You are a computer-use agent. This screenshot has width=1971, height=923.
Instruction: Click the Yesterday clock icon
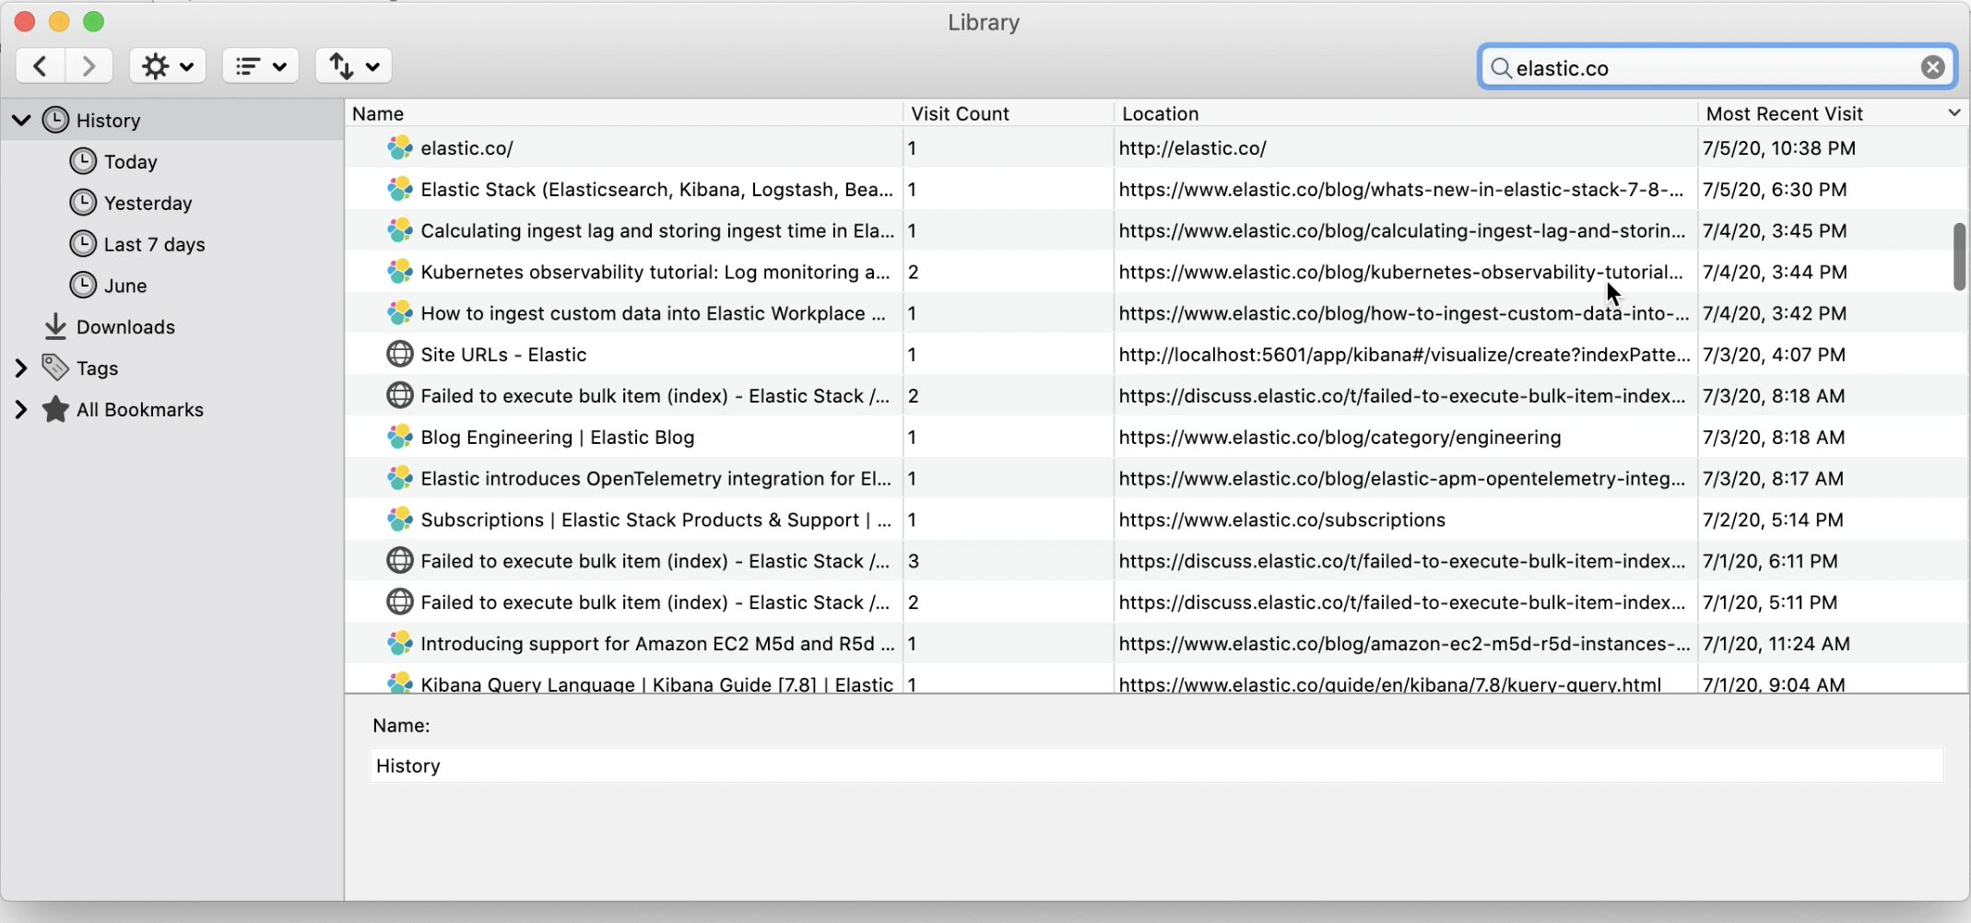[83, 203]
